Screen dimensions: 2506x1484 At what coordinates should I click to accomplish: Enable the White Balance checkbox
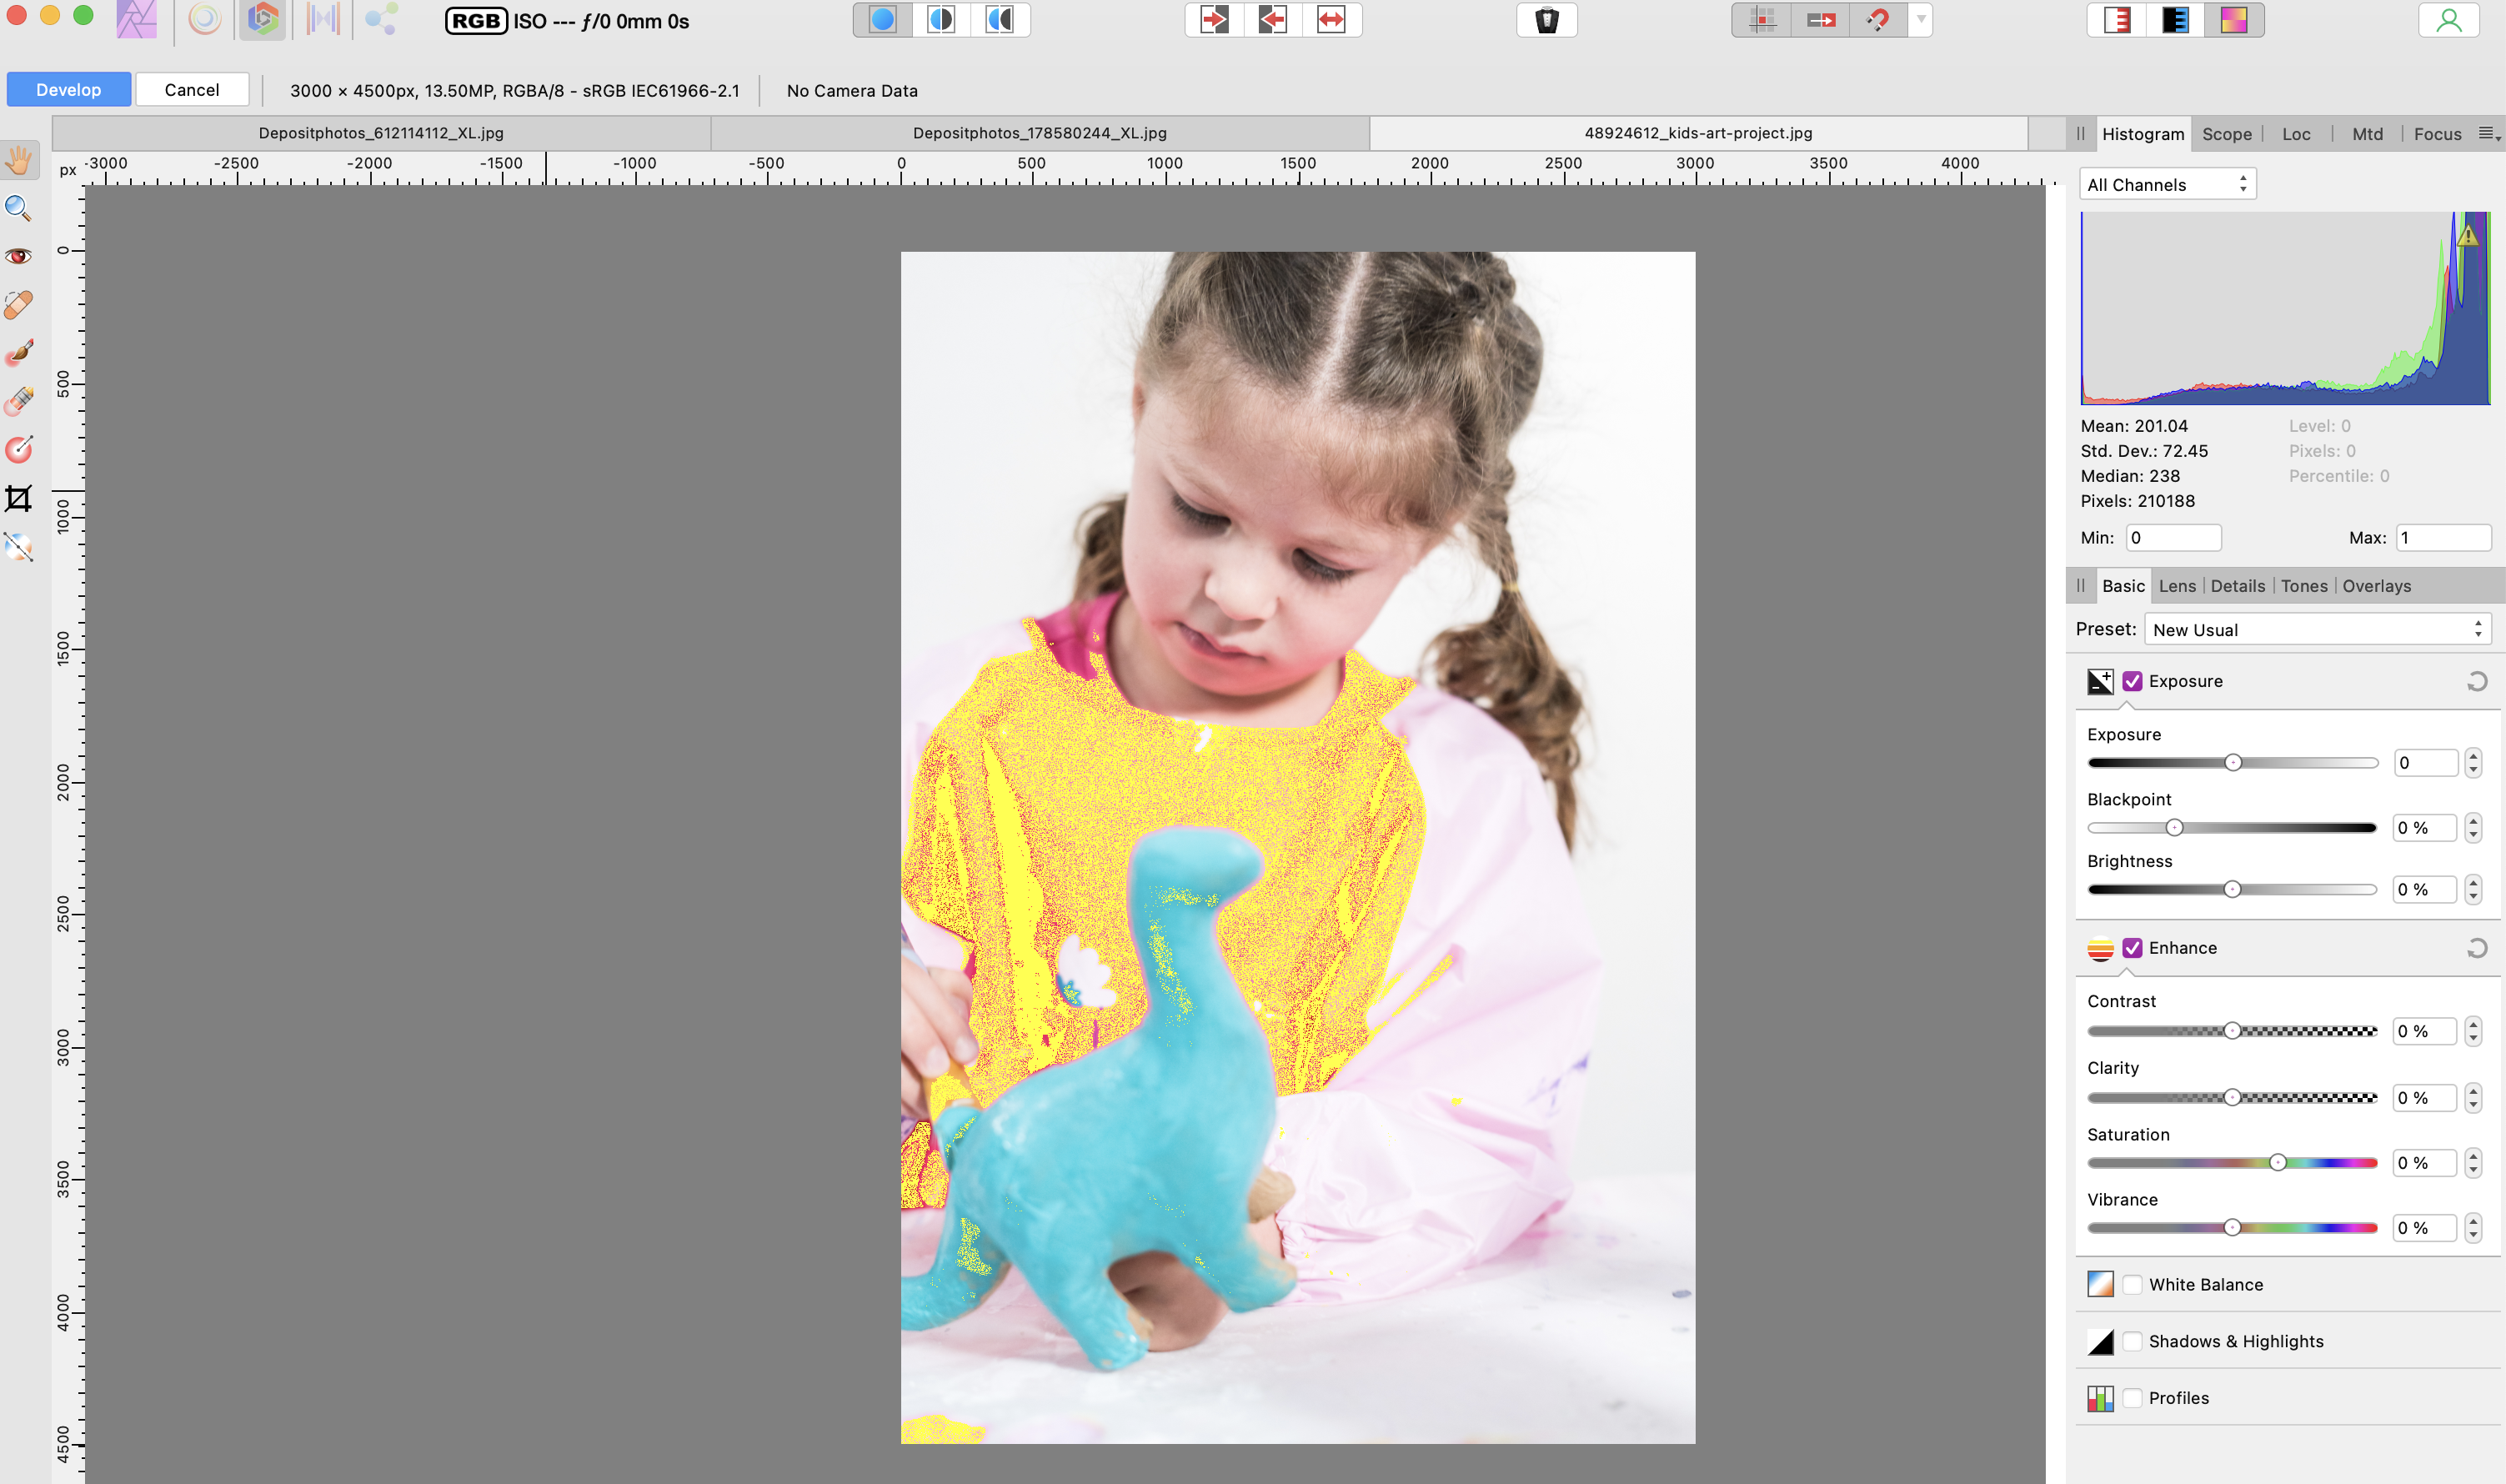click(x=2132, y=1285)
